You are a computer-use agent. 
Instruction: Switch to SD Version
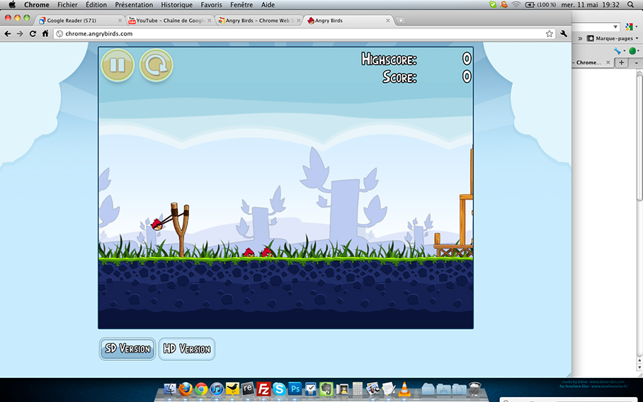coord(127,349)
